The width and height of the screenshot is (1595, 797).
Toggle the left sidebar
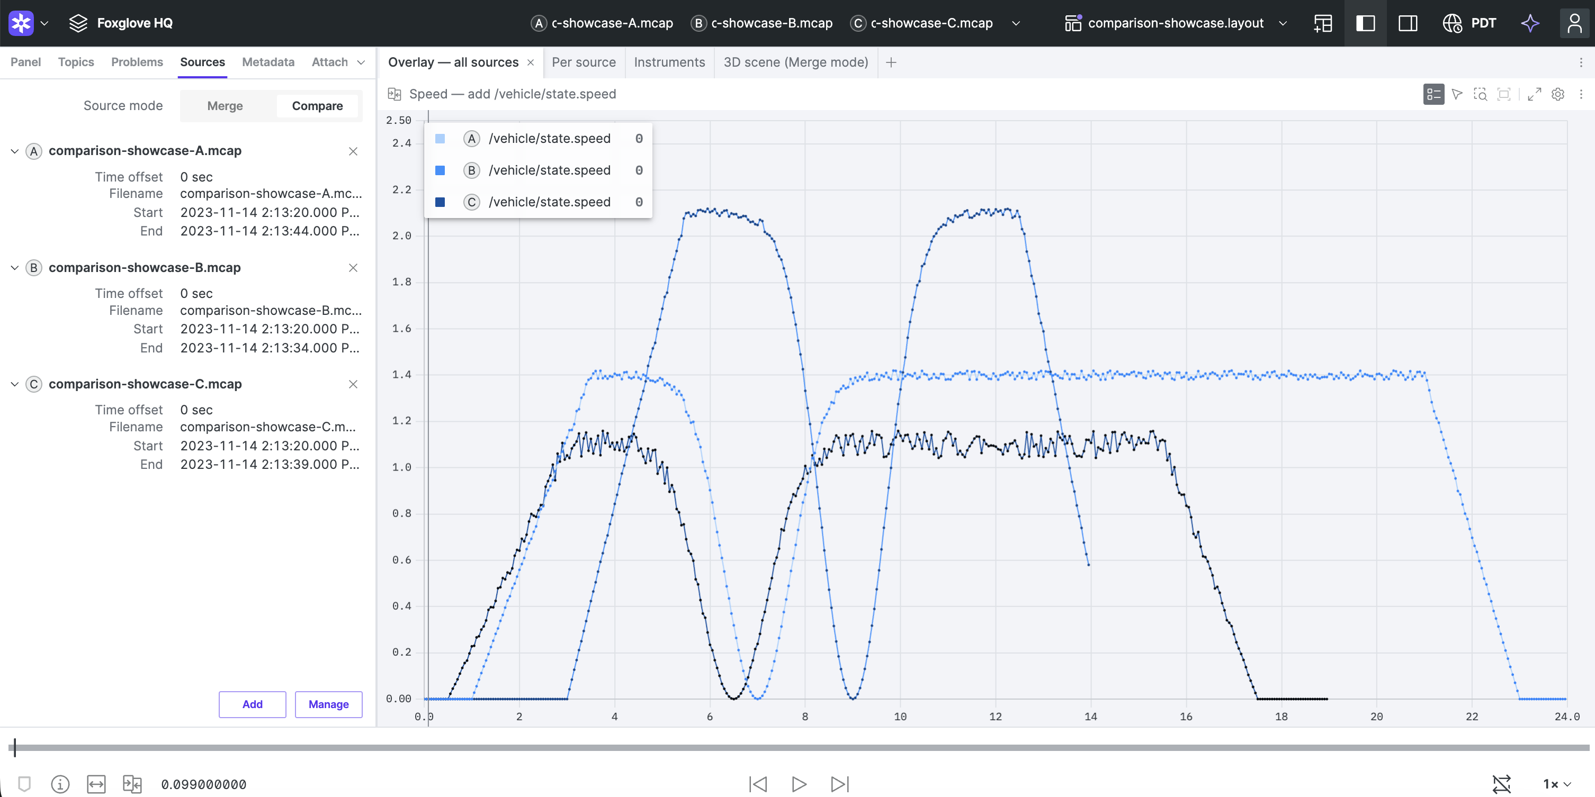(x=1365, y=23)
